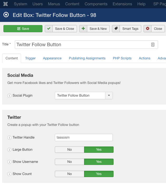166x185 pixels.
Task: Click the contact icon inside Title field
Action: 153,45
